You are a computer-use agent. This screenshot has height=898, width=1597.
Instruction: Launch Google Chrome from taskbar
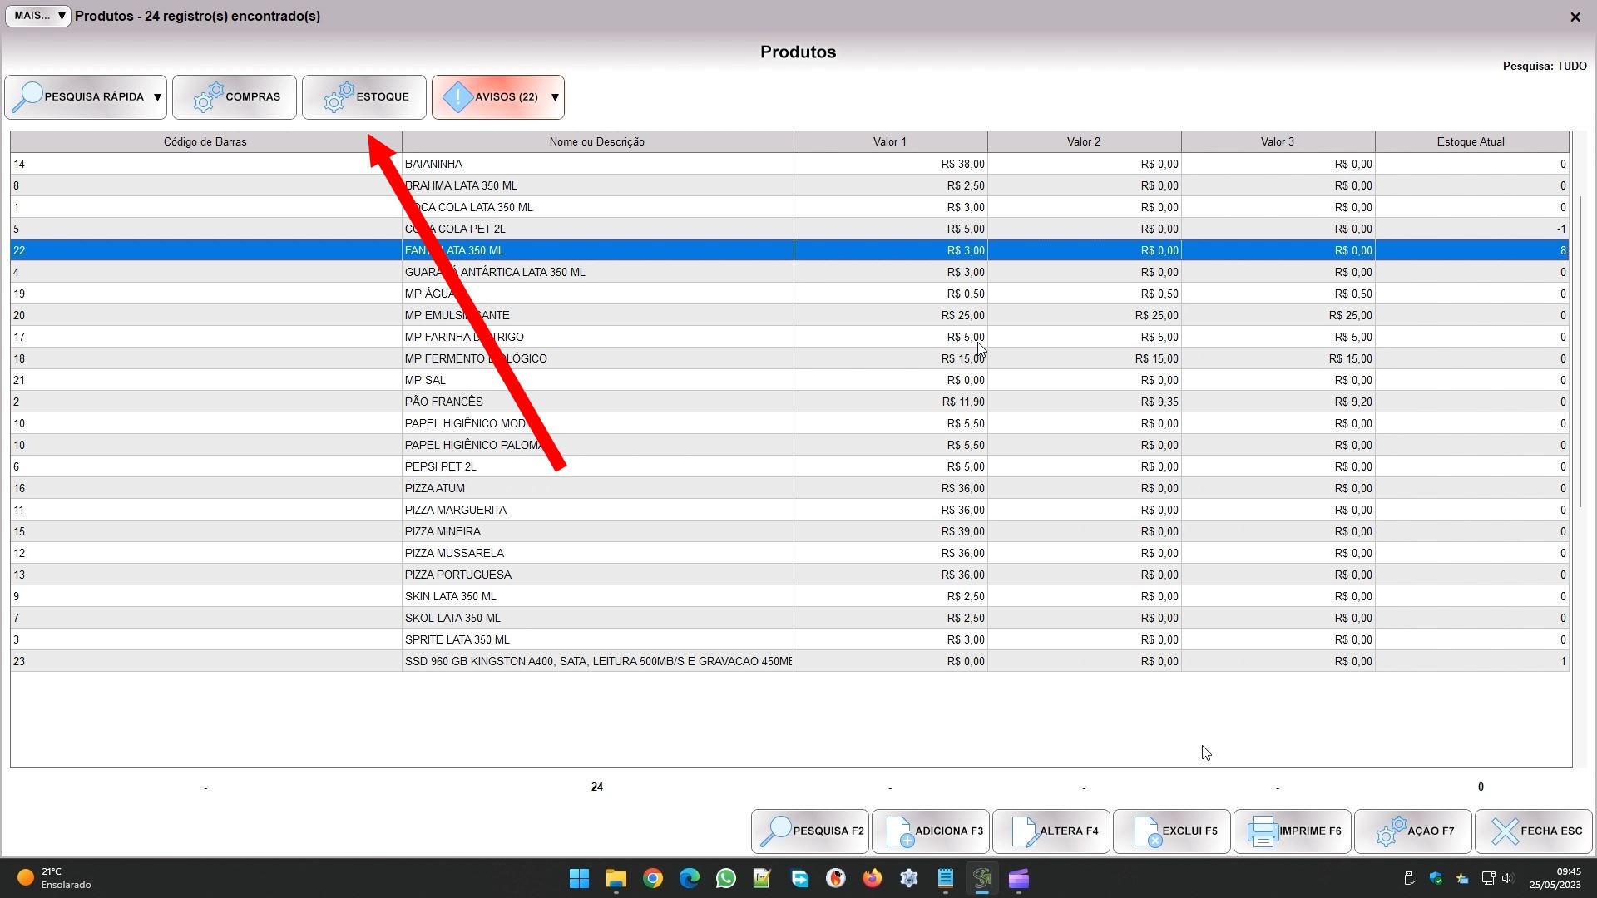653,878
